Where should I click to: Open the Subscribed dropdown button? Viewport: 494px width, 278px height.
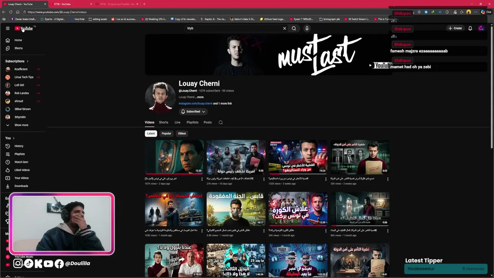193,112
